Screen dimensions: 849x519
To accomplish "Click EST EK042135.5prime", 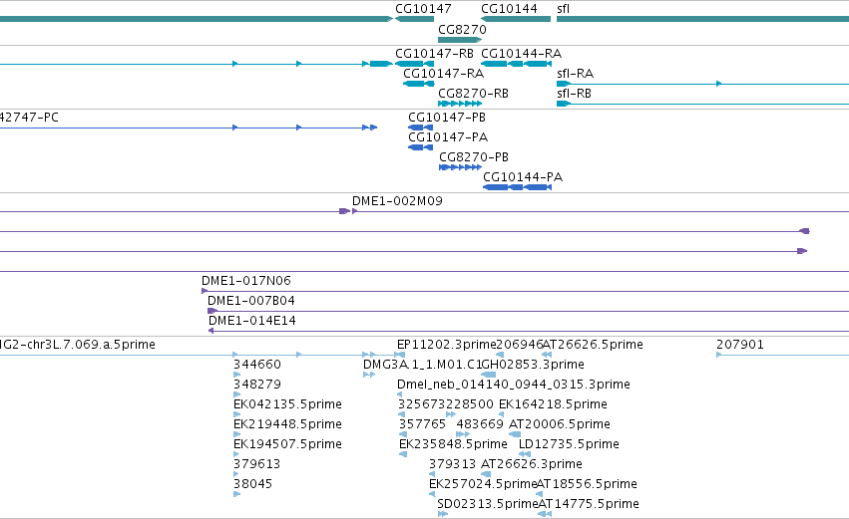I will (x=287, y=404).
